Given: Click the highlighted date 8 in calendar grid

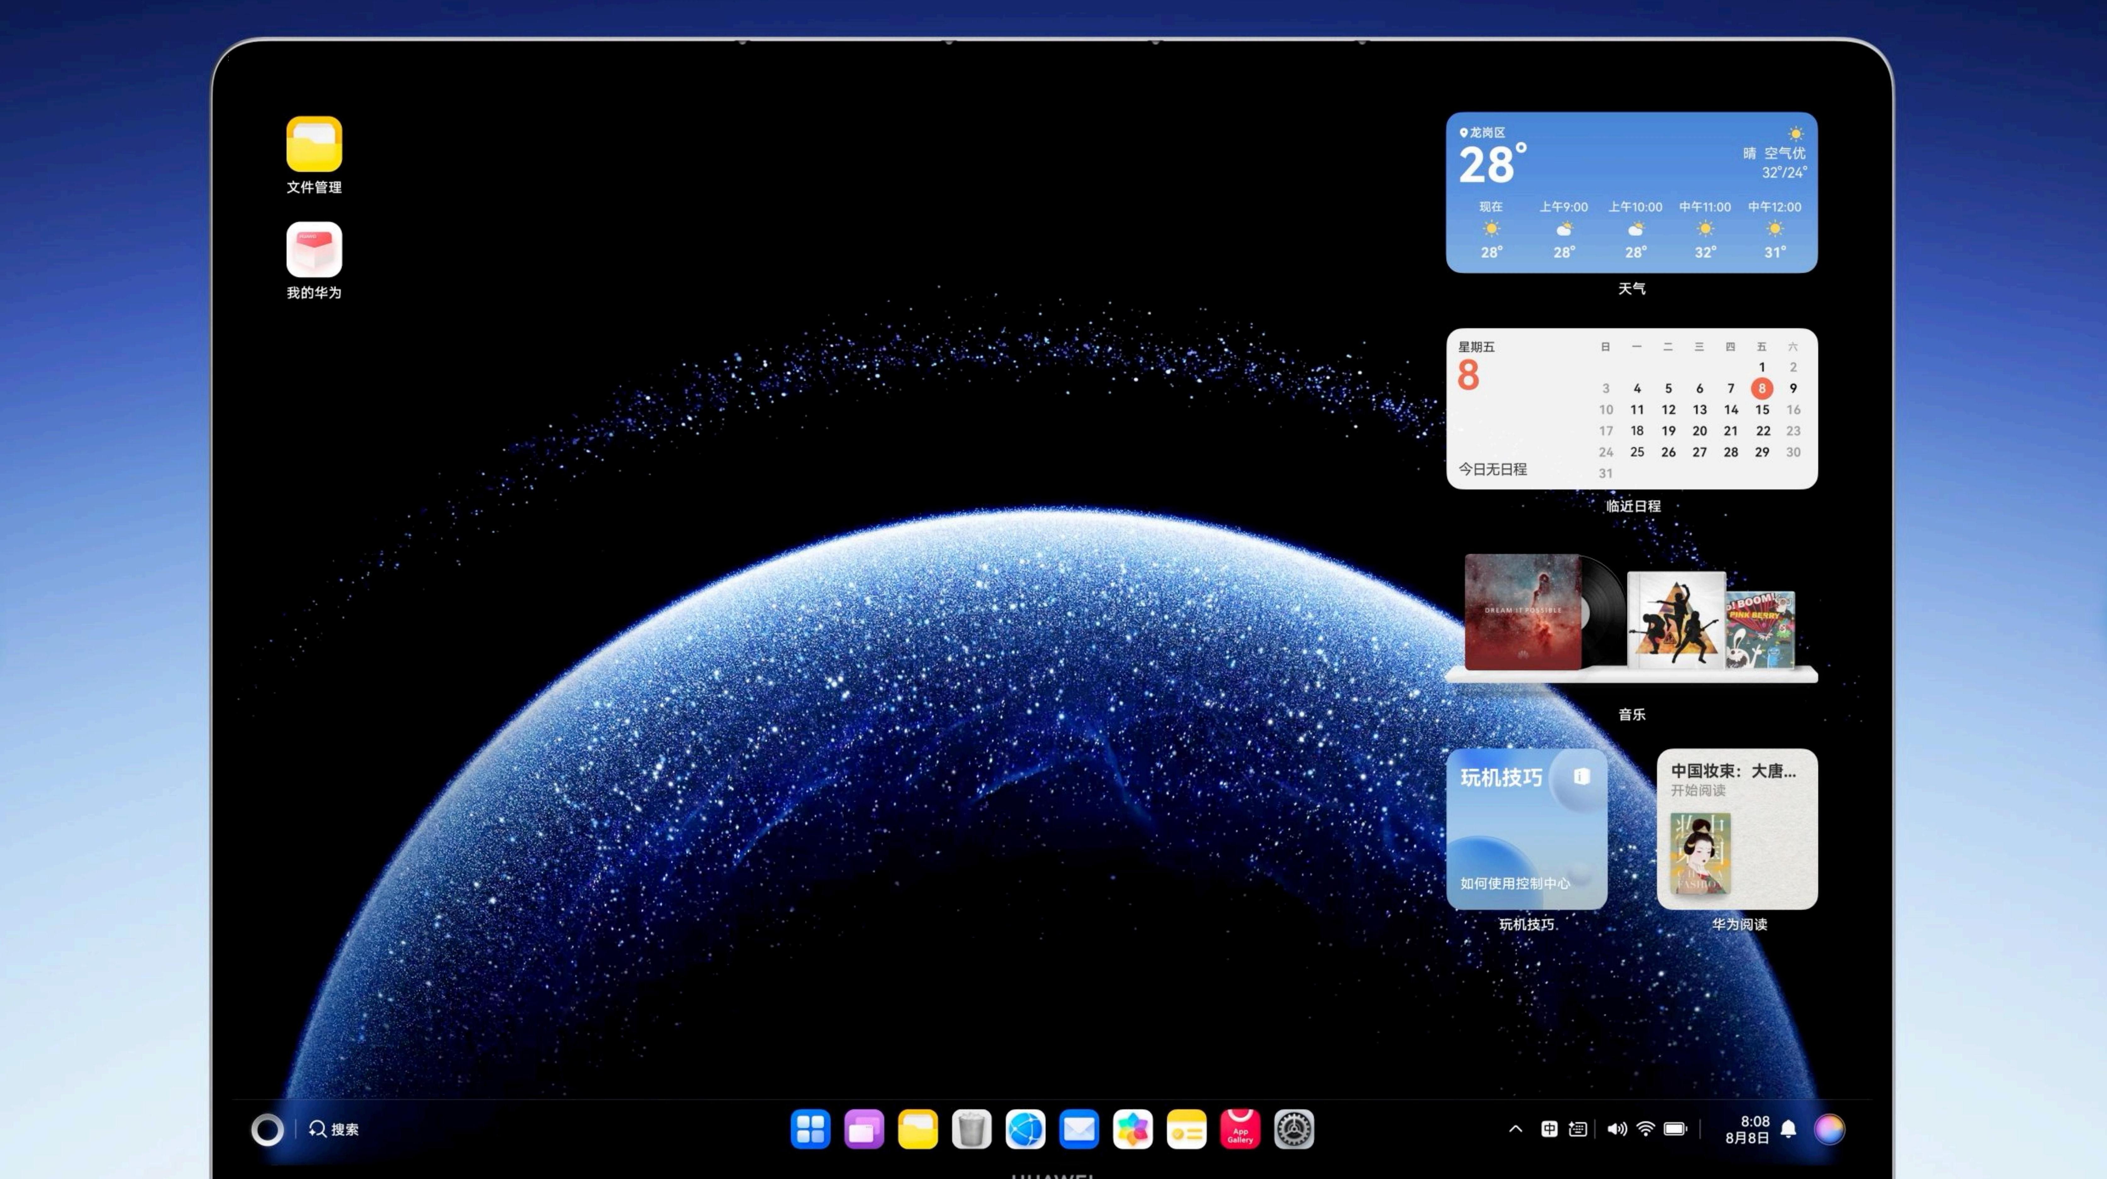Looking at the screenshot, I should (1762, 388).
